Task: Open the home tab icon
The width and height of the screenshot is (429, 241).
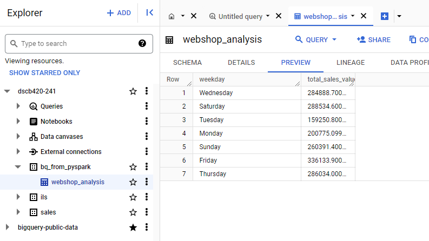Action: tap(171, 16)
